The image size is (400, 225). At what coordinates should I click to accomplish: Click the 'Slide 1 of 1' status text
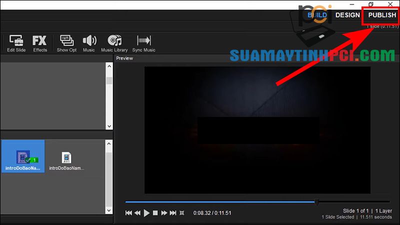[x=355, y=210]
